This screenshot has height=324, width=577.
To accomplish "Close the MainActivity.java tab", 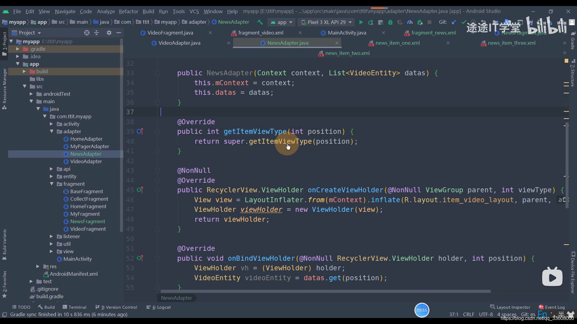I will click(383, 33).
